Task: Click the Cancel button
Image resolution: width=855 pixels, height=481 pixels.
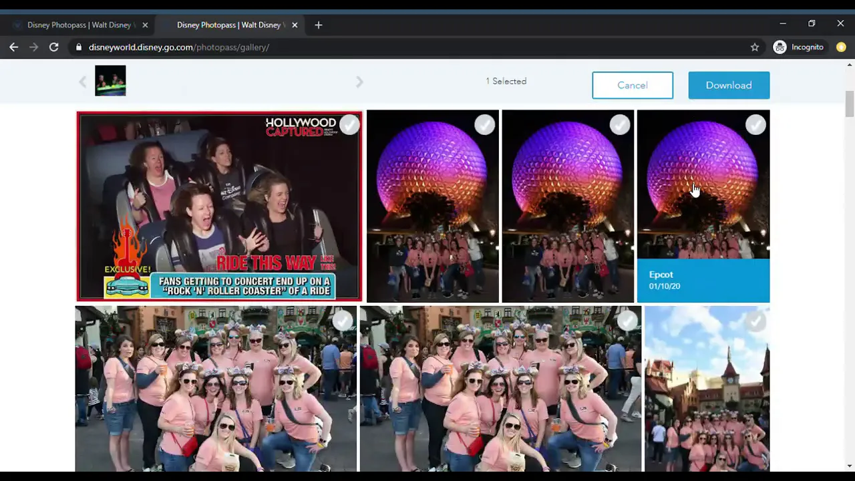Action: point(633,86)
